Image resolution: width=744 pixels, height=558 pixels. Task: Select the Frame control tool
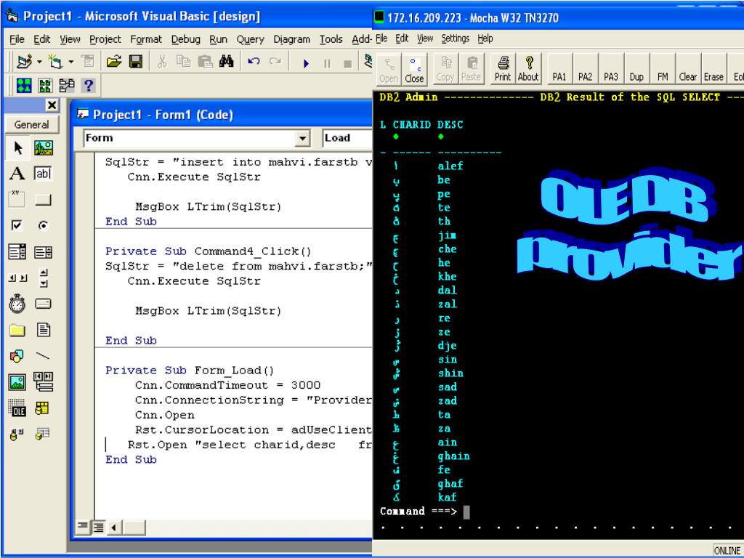pyautogui.click(x=18, y=199)
